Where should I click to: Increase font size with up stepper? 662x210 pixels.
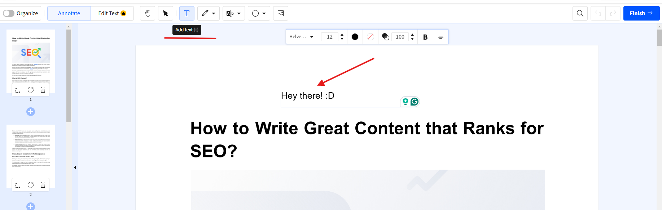pos(342,35)
